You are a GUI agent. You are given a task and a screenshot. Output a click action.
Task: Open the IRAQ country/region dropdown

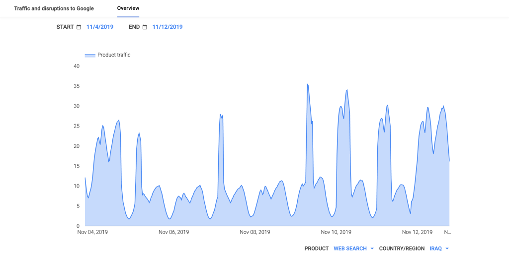tap(439, 249)
